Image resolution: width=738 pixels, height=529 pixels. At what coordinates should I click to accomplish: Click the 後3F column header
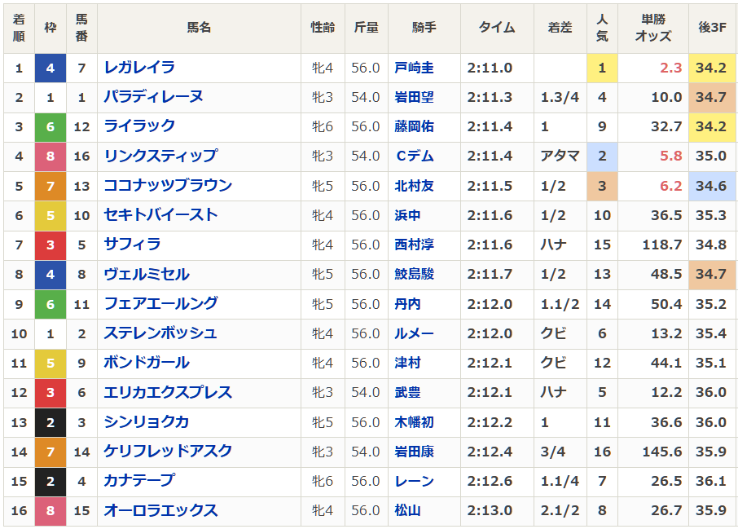(711, 27)
